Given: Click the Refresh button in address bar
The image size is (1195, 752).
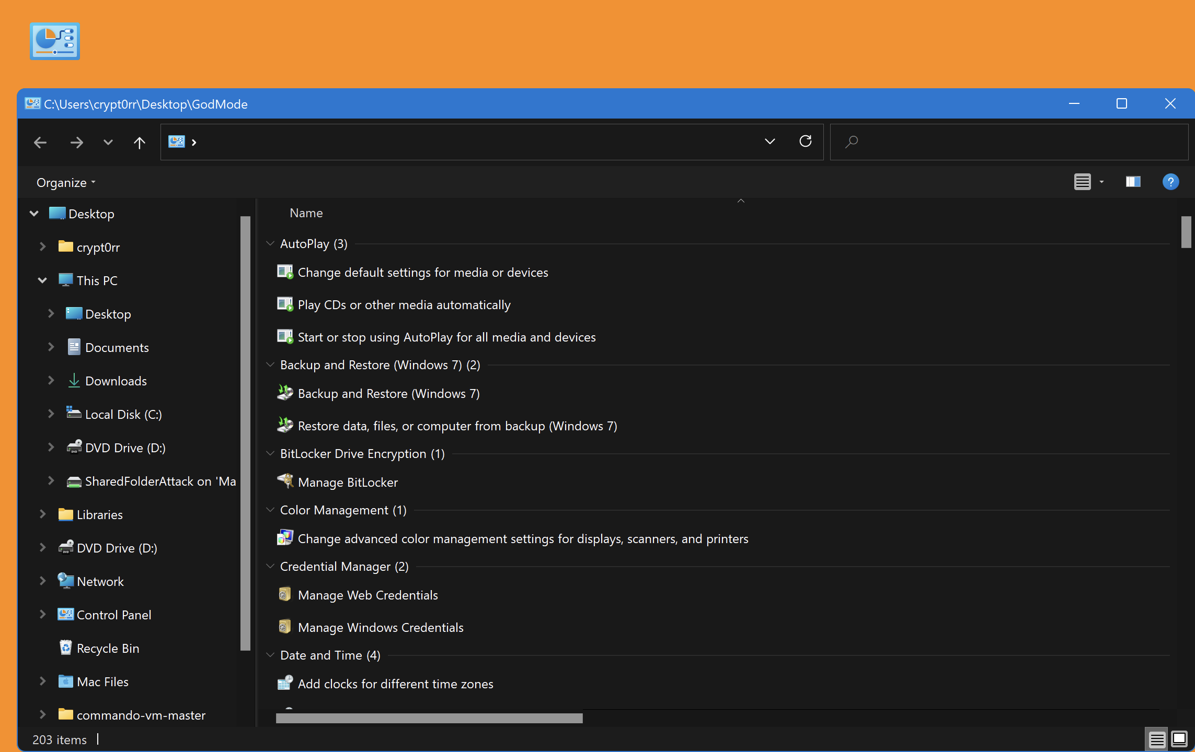Looking at the screenshot, I should tap(806, 142).
